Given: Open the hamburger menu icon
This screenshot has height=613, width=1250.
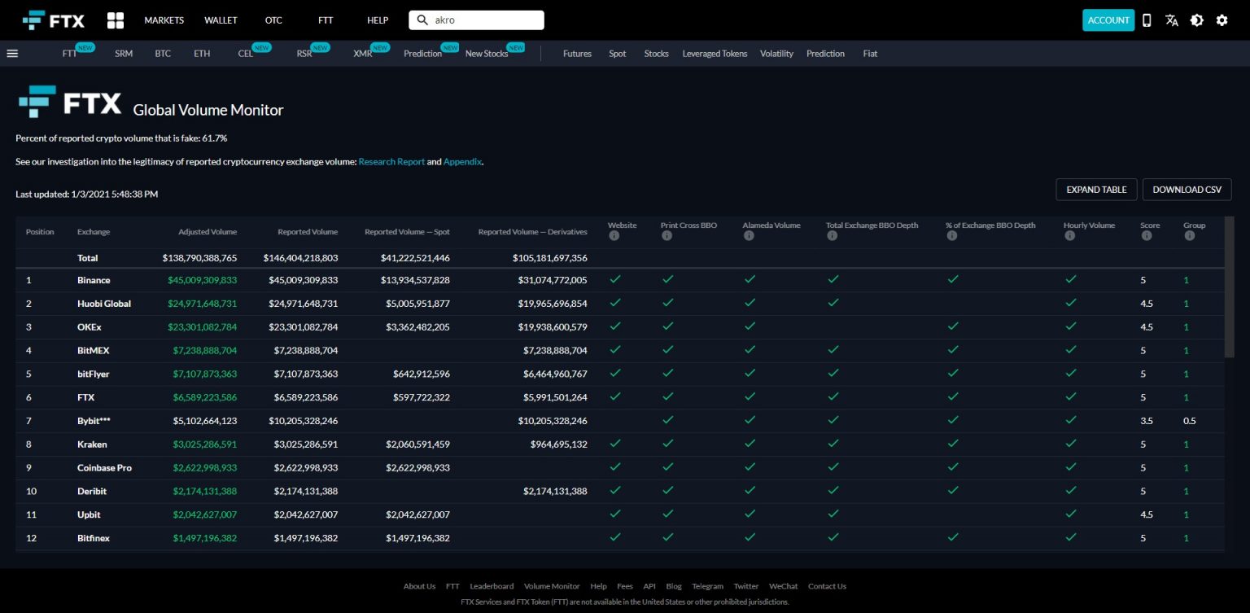Looking at the screenshot, I should [x=12, y=54].
